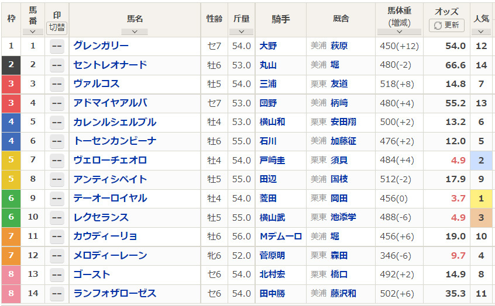The height and width of the screenshot is (306, 495).
Task: Expand sort arrow under 馬体重 header
Action: click(399, 32)
